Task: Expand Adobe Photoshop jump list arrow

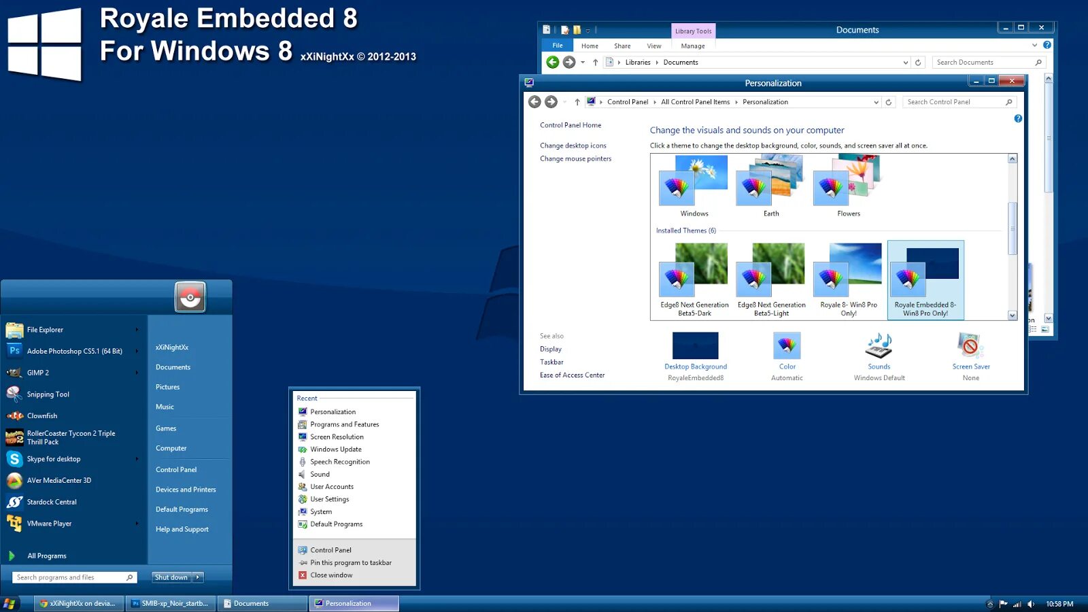Action: pyautogui.click(x=137, y=351)
